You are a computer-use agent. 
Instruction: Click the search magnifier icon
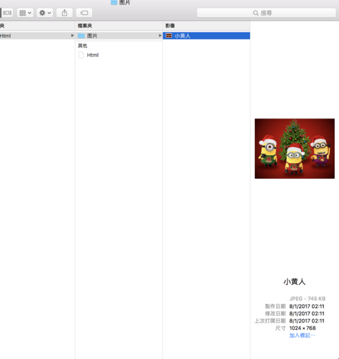point(256,13)
